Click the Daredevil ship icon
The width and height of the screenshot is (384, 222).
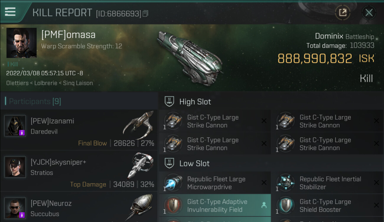click(x=138, y=125)
